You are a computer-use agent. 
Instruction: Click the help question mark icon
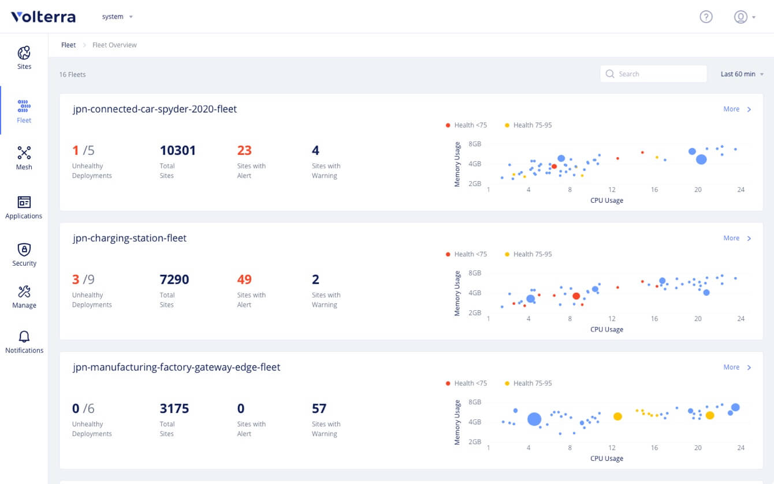coord(706,17)
